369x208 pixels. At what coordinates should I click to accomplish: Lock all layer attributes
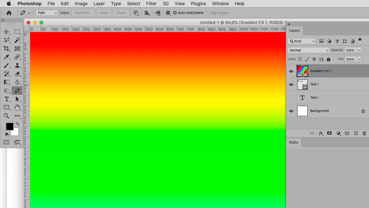click(x=329, y=59)
